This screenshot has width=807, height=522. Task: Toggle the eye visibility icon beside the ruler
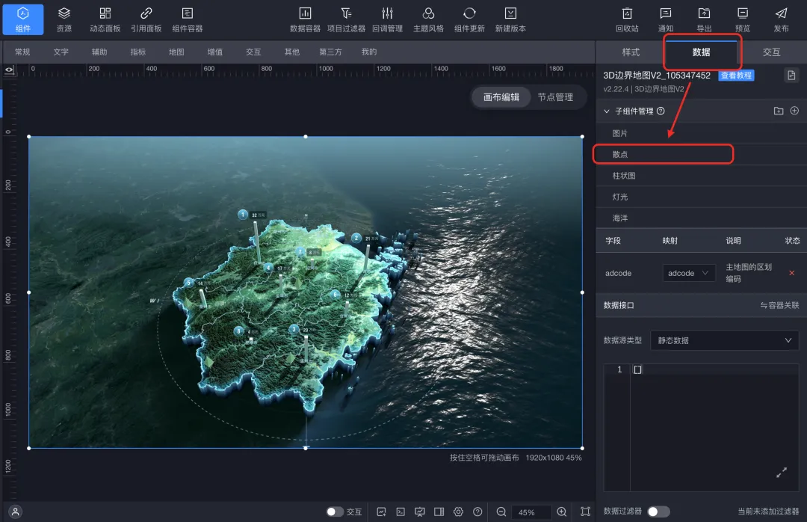(10, 70)
